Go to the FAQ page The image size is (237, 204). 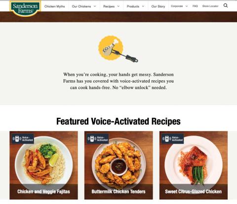coord(195,6)
